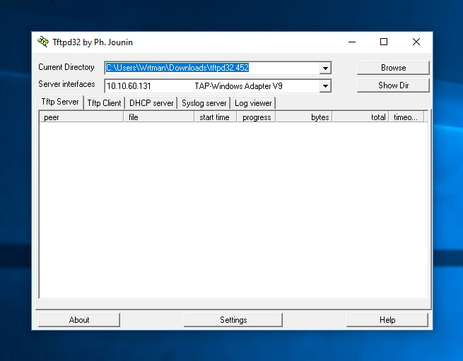Click the timeo... column header

pos(406,117)
